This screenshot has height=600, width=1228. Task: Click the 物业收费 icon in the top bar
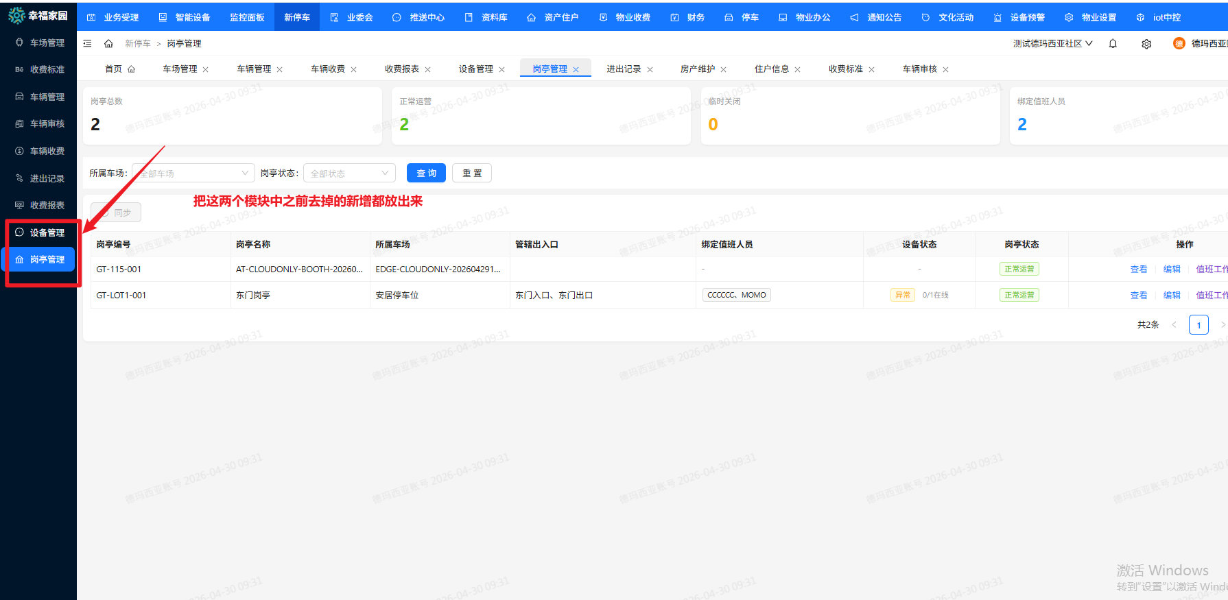point(603,17)
